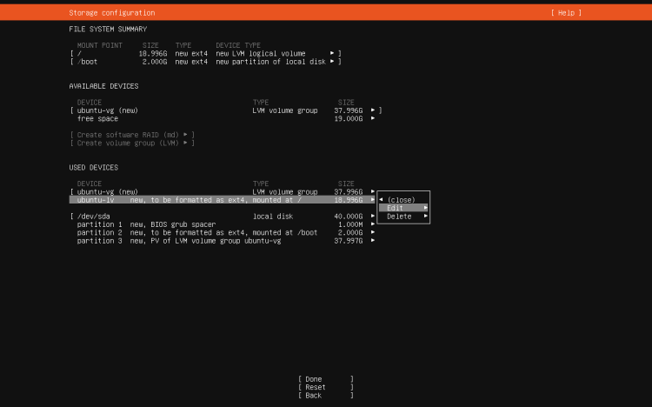Screen dimensions: 652x407
Task: Select Create volume group (LVM)
Action: tap(132, 143)
